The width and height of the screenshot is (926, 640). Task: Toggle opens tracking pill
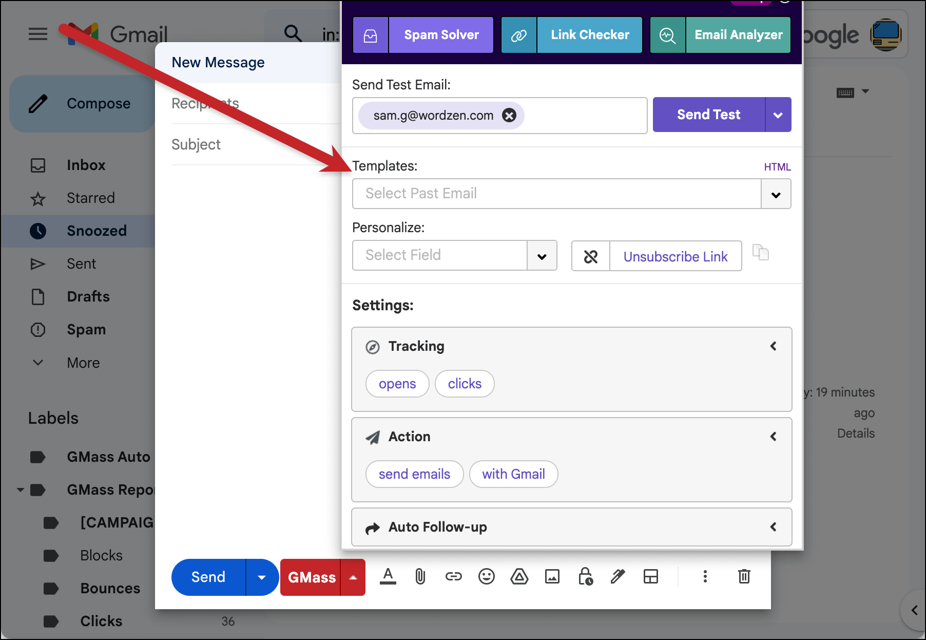[x=397, y=384]
